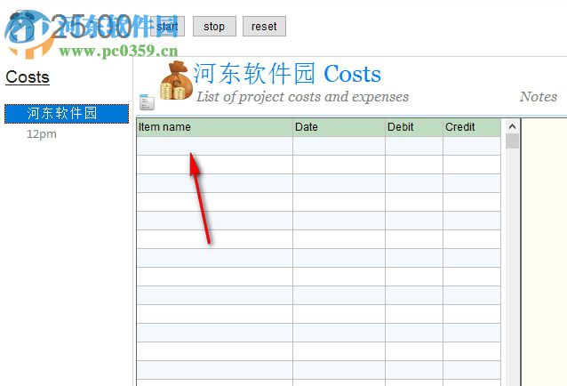Viewport: 567px width, 386px height.
Task: Click the small list icon above table
Action: (x=147, y=102)
